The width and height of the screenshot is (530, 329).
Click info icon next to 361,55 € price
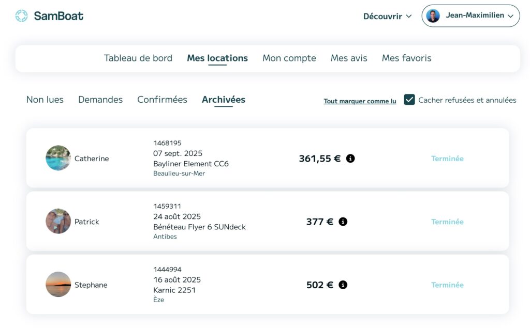point(350,159)
